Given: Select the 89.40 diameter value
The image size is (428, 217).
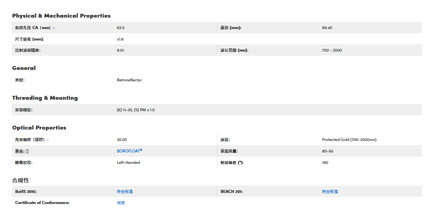Looking at the screenshot, I should tap(327, 28).
